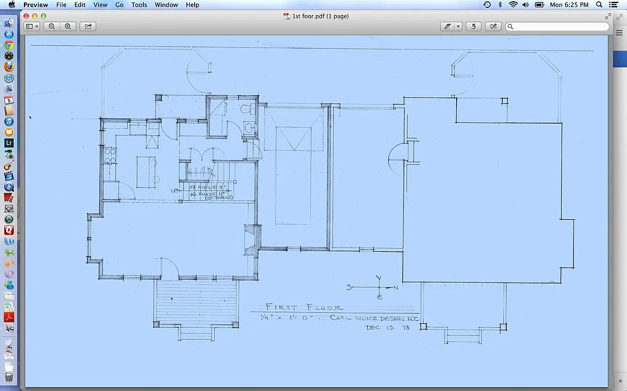Click the clock showing Mon 6:25 PM
627x391 pixels.
point(569,5)
